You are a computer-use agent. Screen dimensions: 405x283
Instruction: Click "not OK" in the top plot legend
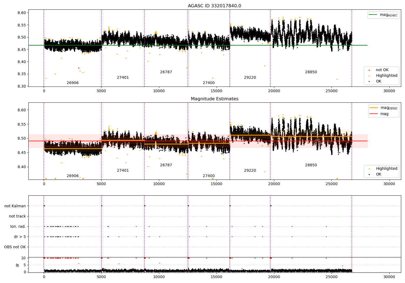[382, 70]
